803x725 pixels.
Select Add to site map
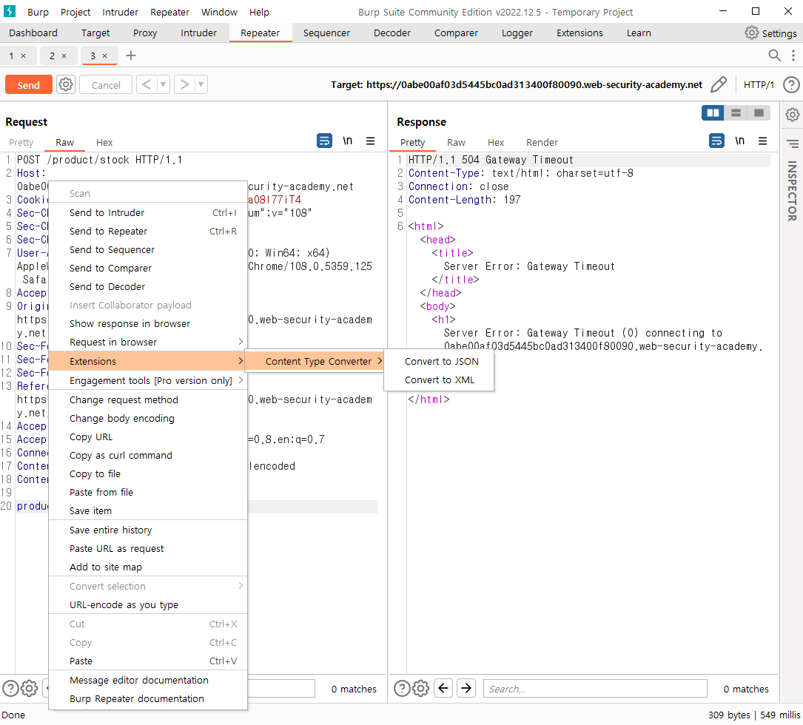tap(148, 567)
